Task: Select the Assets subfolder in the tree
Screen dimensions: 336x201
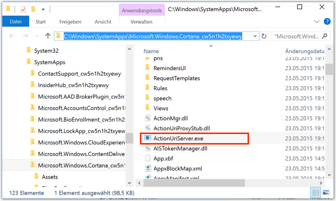Action: [50, 177]
